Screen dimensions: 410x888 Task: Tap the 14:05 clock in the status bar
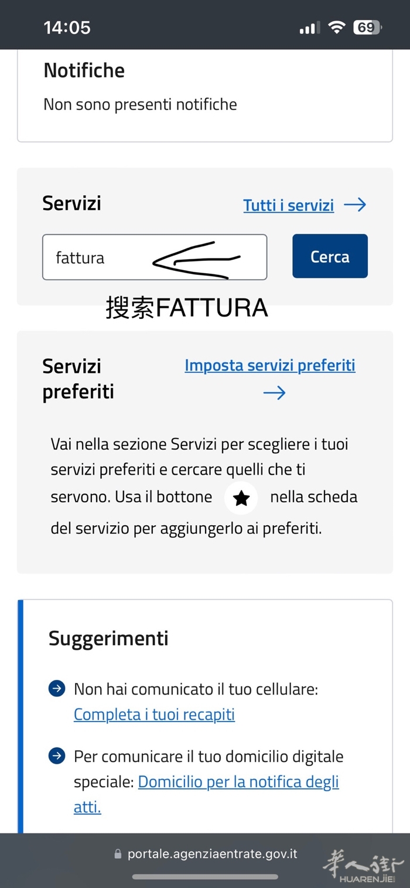point(67,28)
